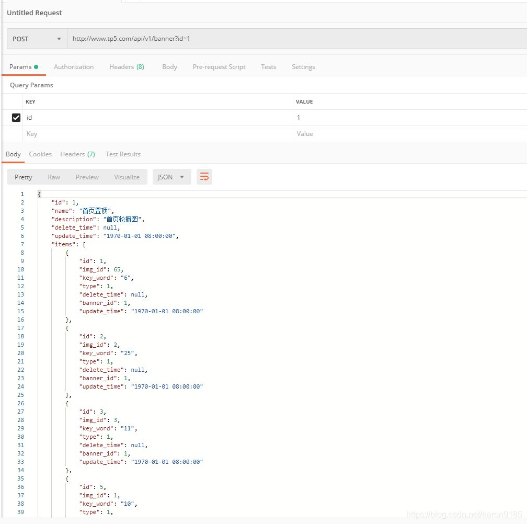Click the "items": [ line in response

pyautogui.click(x=68, y=244)
